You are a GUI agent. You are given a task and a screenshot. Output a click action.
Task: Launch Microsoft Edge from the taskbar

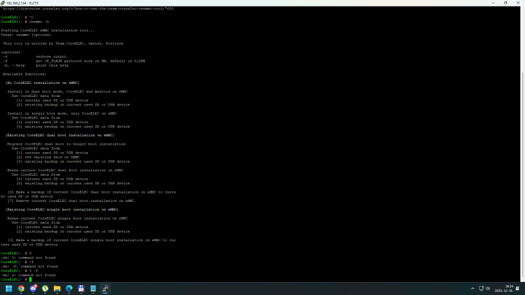(x=70, y=288)
